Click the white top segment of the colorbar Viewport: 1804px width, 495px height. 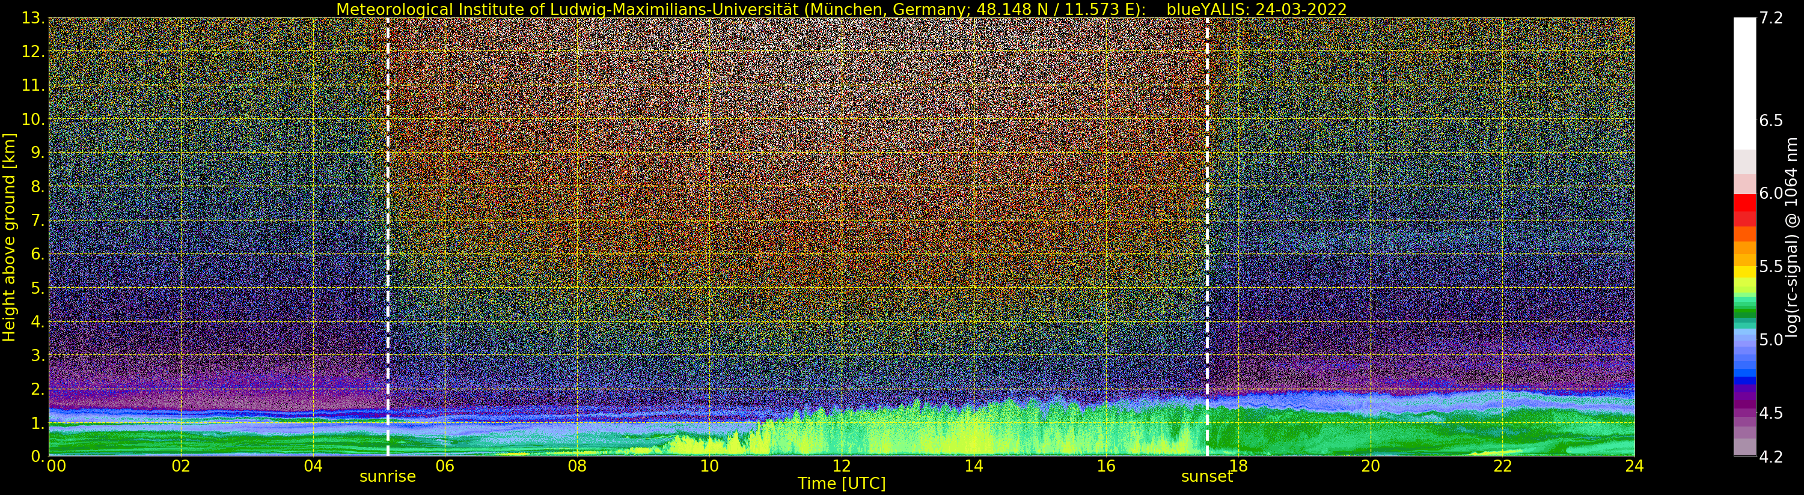pyautogui.click(x=1744, y=84)
